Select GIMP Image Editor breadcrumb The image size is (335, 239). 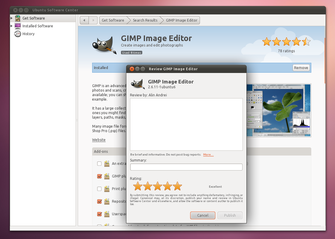(182, 20)
